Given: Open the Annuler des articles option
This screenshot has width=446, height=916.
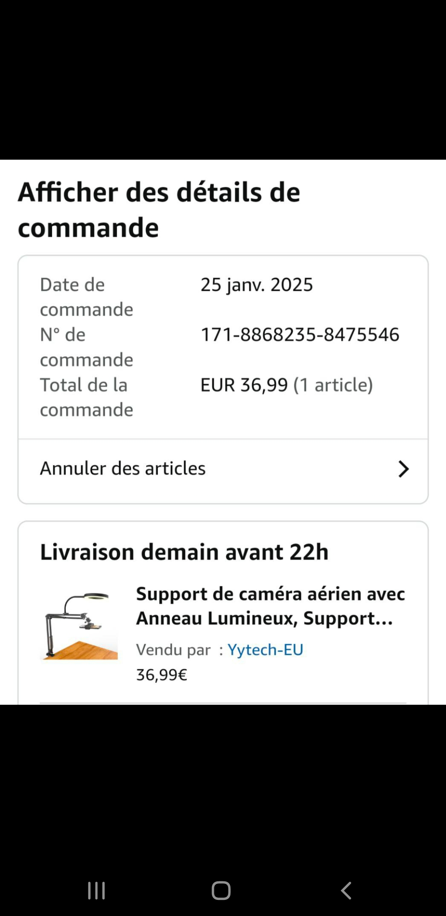Looking at the screenshot, I should click(123, 469).
